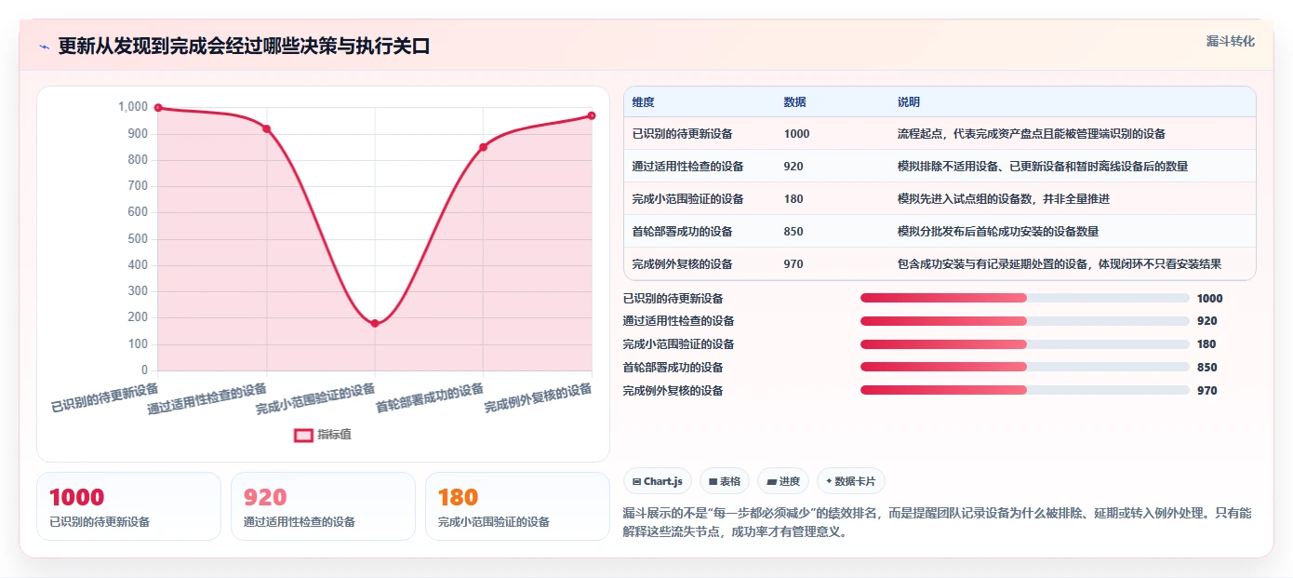Click the chart data point at 850
The width and height of the screenshot is (1293, 578).
(483, 147)
